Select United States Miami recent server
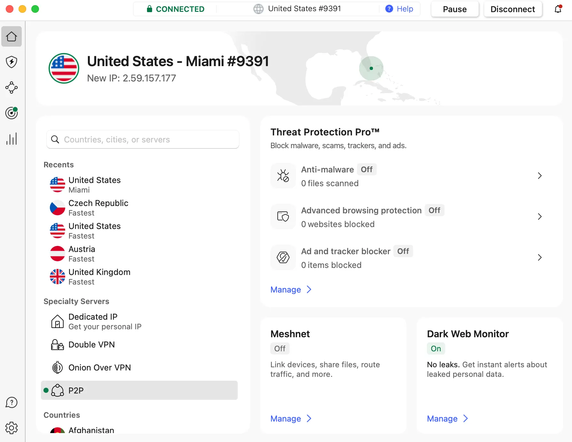The image size is (572, 442). pyautogui.click(x=139, y=185)
